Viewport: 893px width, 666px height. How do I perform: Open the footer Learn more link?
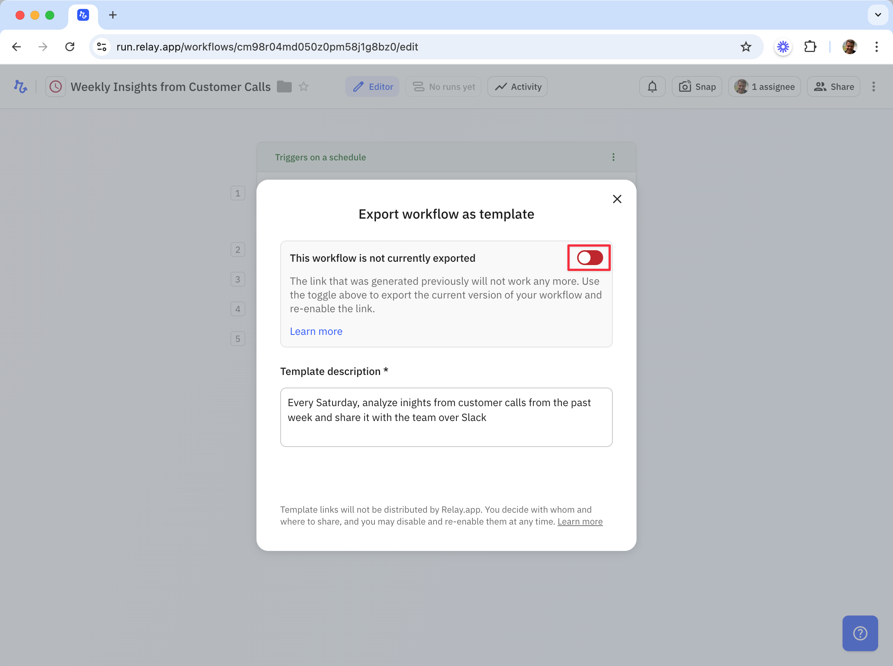(579, 521)
